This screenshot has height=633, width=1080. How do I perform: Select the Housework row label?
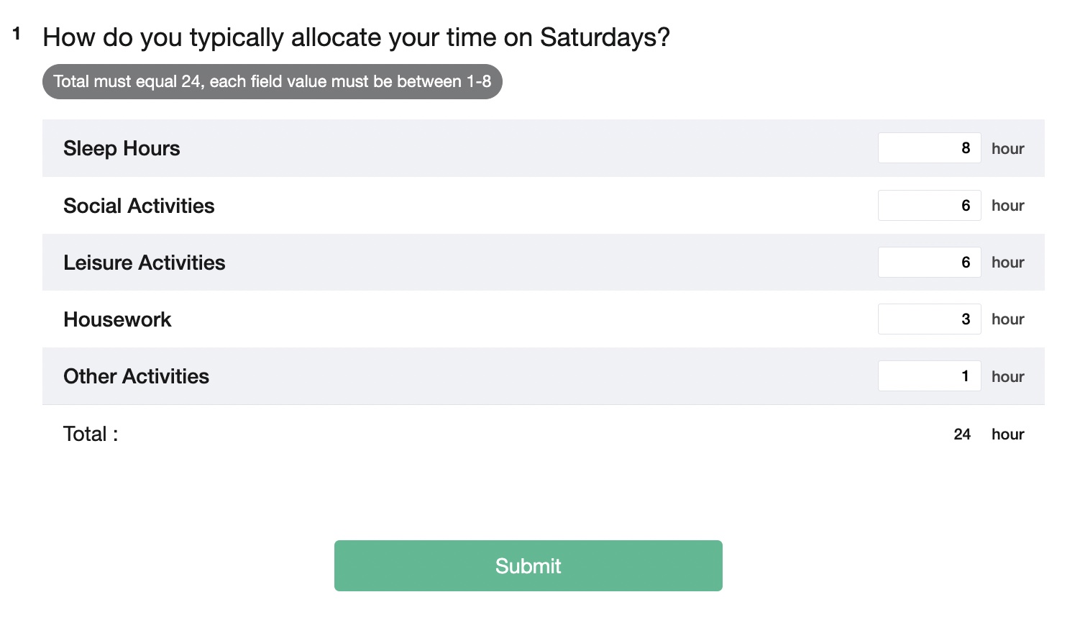(x=117, y=319)
